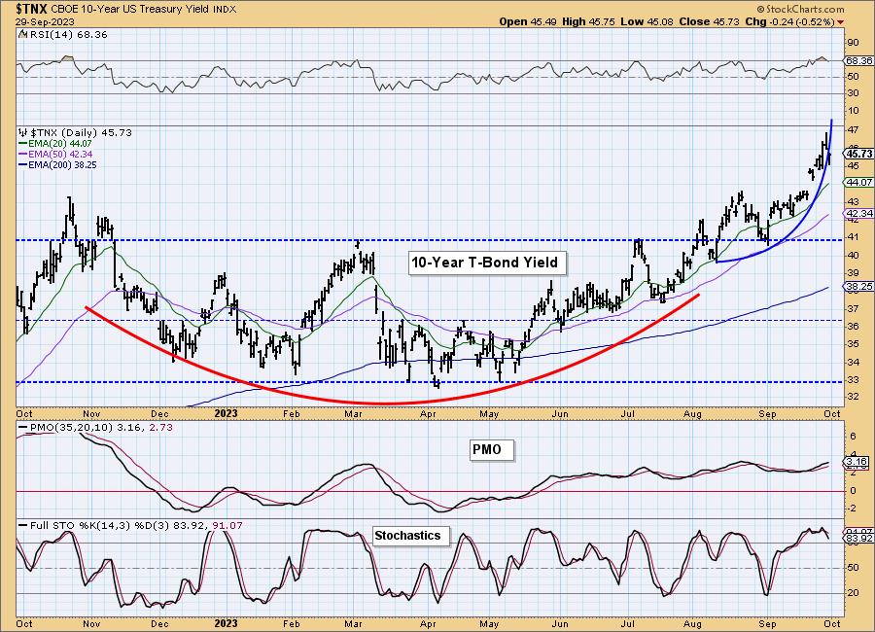Click the EMA(50) 42.34 legend entry
The image size is (875, 632).
coord(55,154)
